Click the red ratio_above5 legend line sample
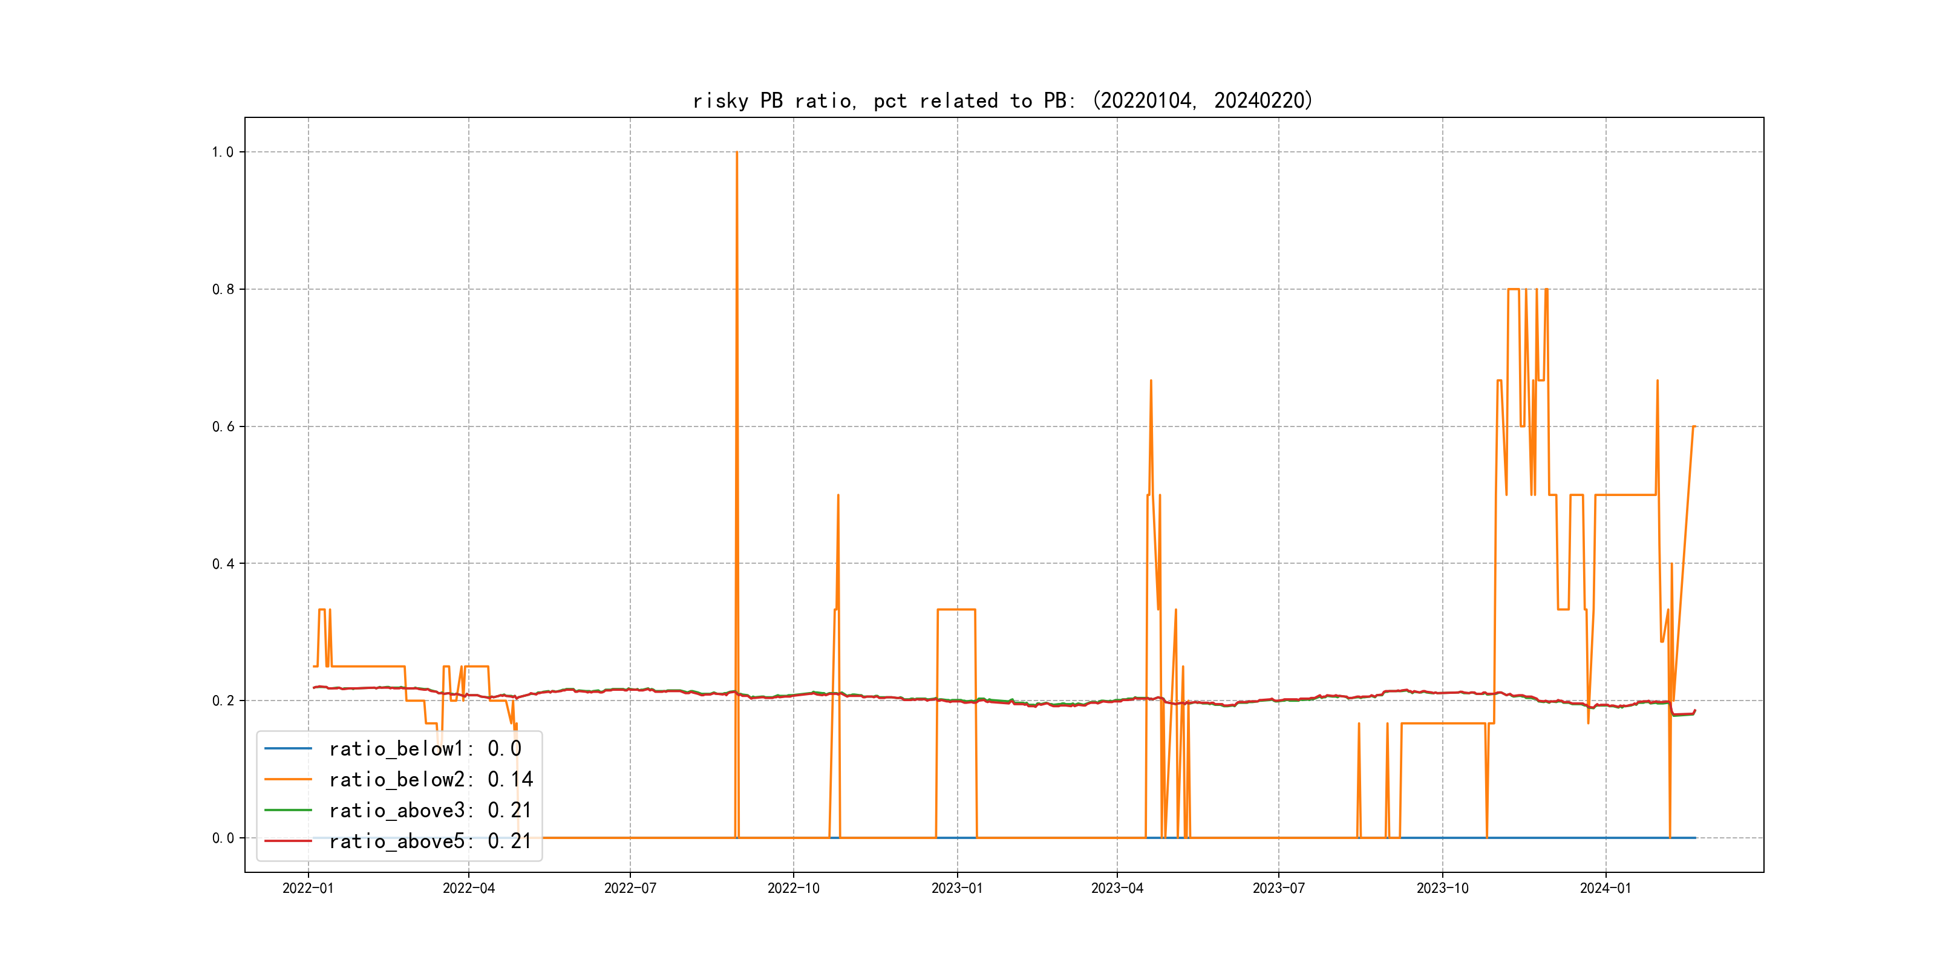The height and width of the screenshot is (980, 1960). 287,841
